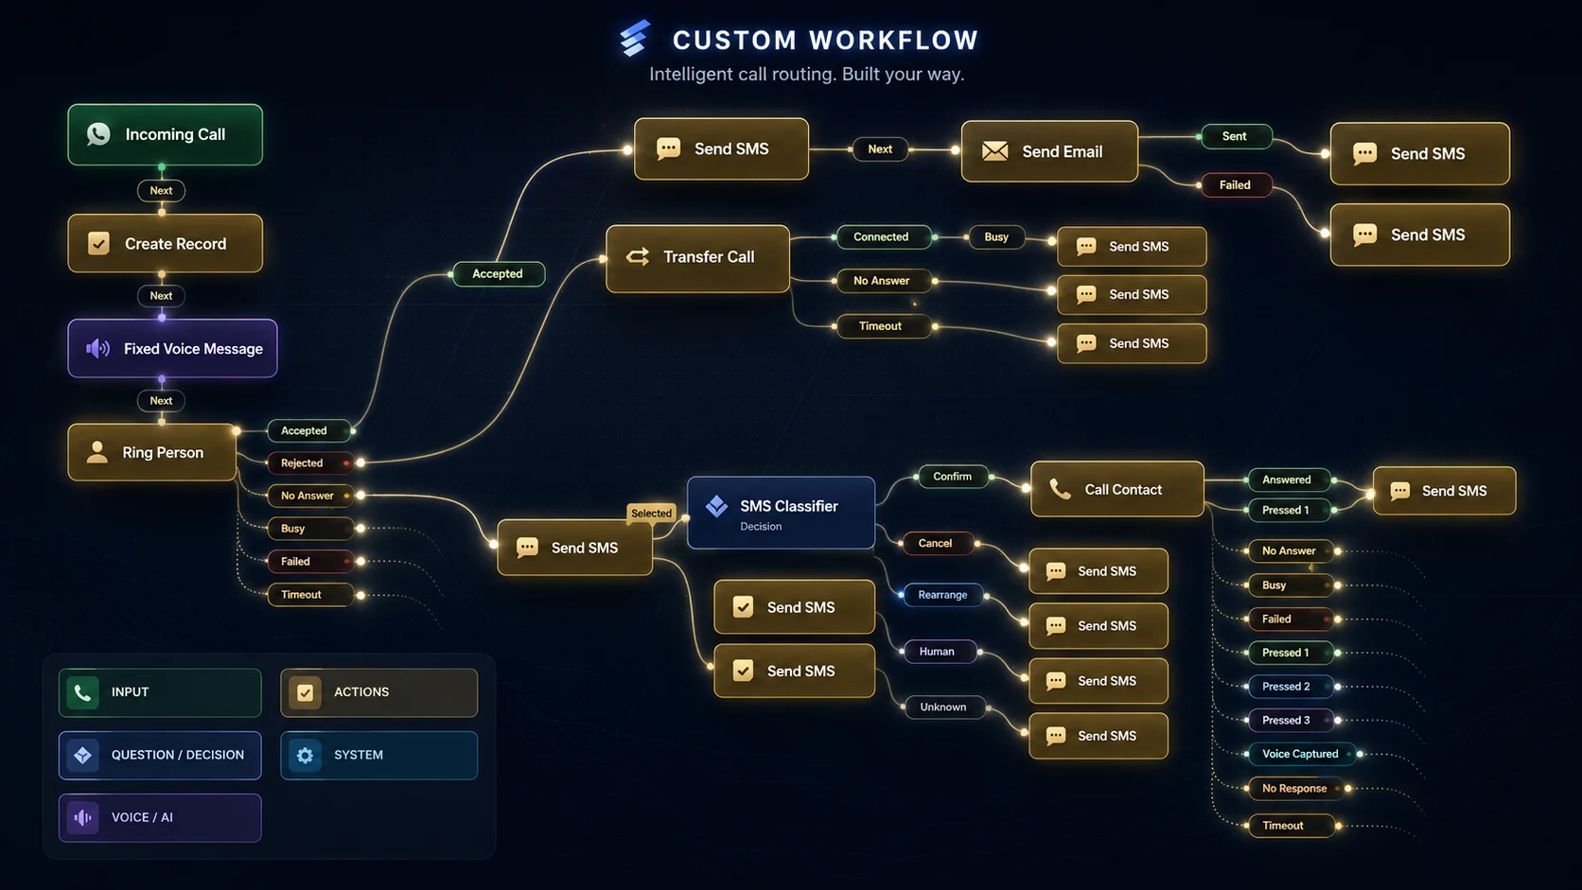Select Transfer Call's Connected outcome
This screenshot has height=890, width=1582.
coord(883,237)
